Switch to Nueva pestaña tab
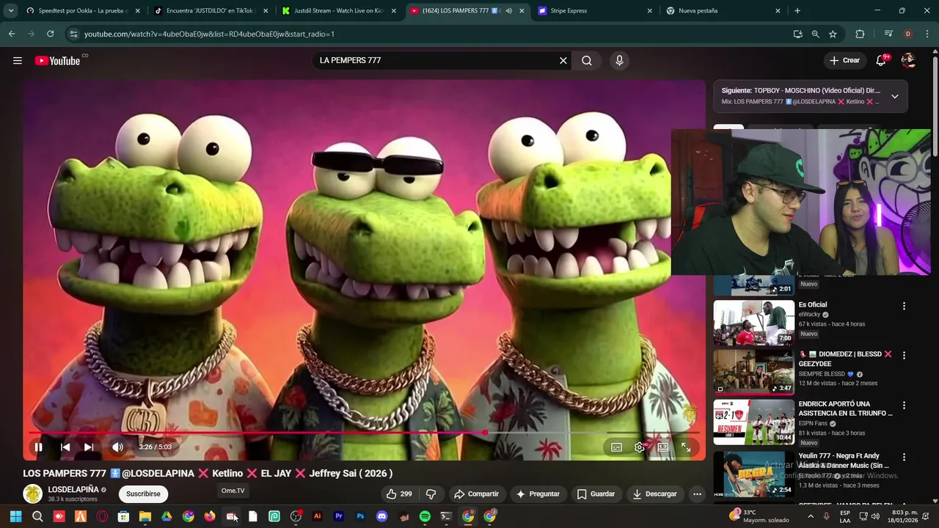This screenshot has width=939, height=528. (723, 11)
